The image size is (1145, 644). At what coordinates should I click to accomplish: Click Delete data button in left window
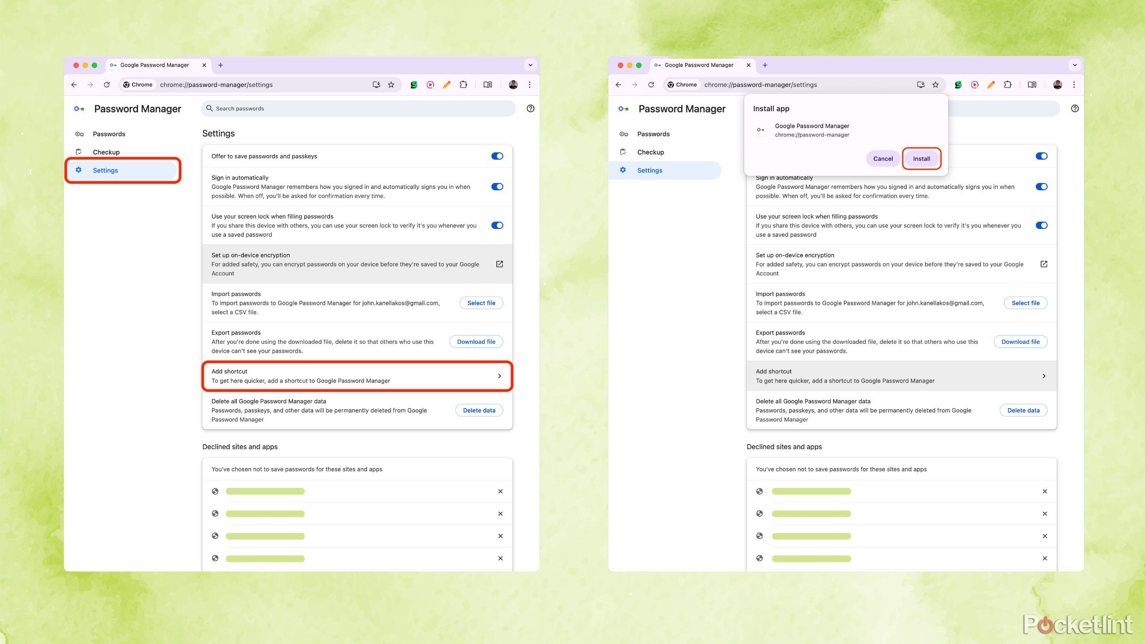click(479, 410)
